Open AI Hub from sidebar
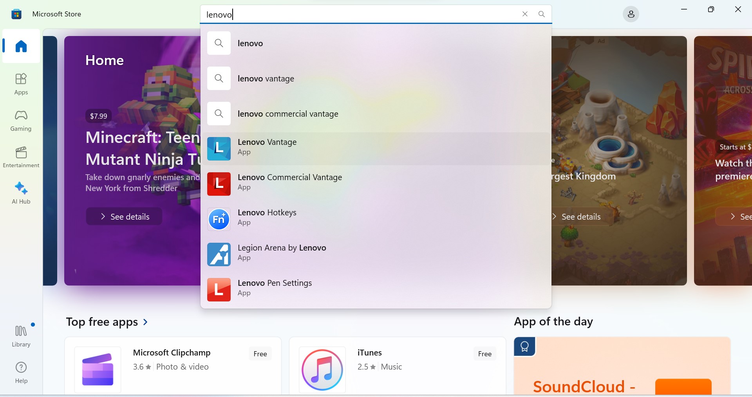752x397 pixels. 21,193
